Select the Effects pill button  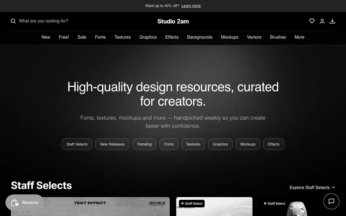(x=274, y=144)
